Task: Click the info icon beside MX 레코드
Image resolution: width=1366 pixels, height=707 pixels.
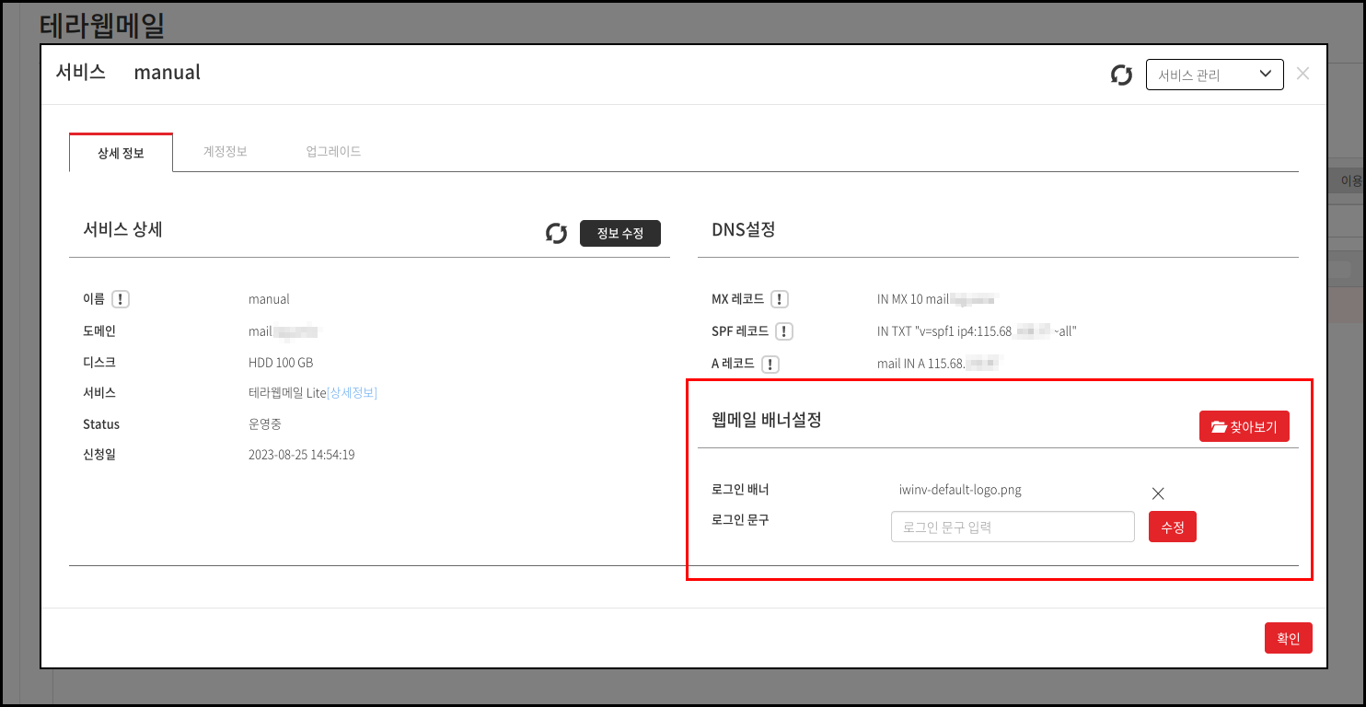Action: pos(780,299)
